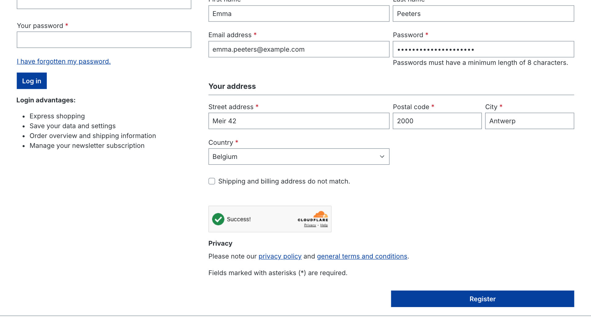
Task: Click the Log in button
Action: point(32,81)
